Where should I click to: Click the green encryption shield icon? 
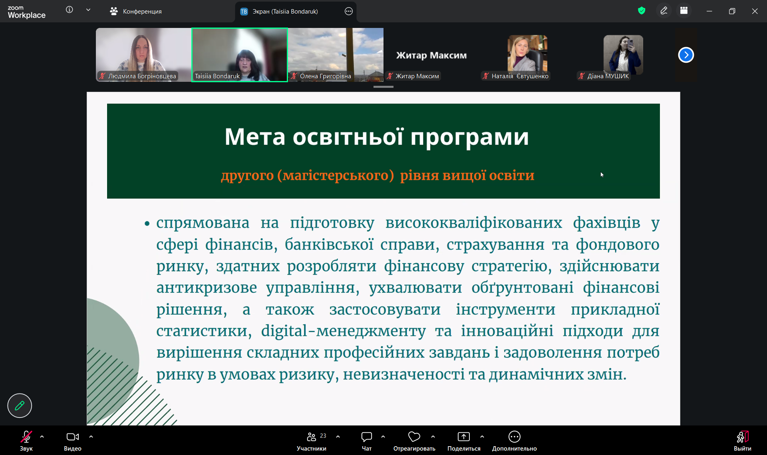(642, 11)
